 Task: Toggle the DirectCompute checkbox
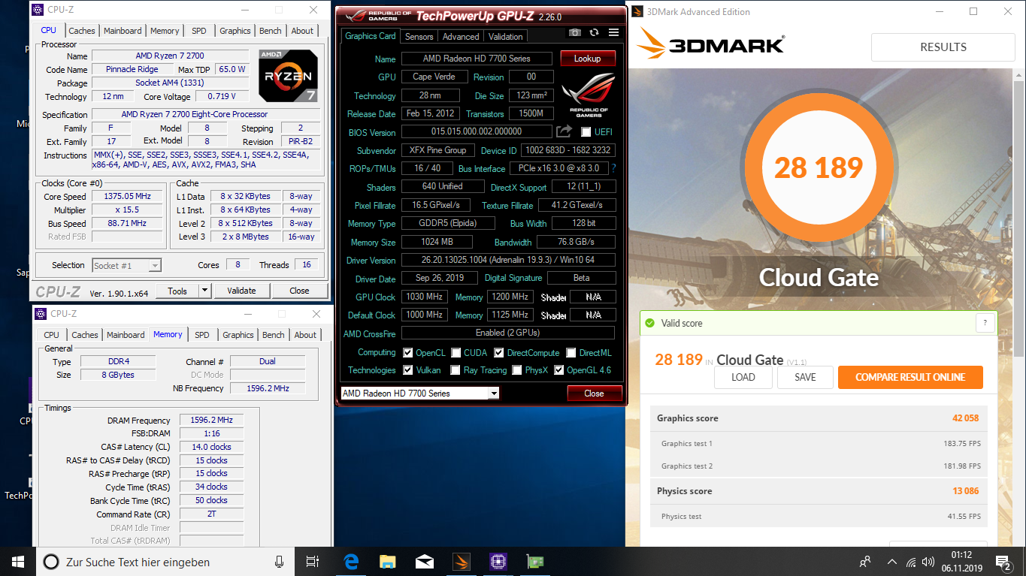click(499, 353)
